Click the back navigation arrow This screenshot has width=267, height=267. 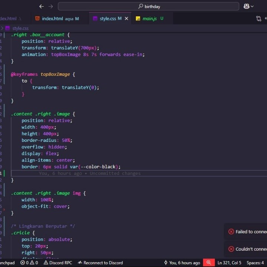[42, 6]
